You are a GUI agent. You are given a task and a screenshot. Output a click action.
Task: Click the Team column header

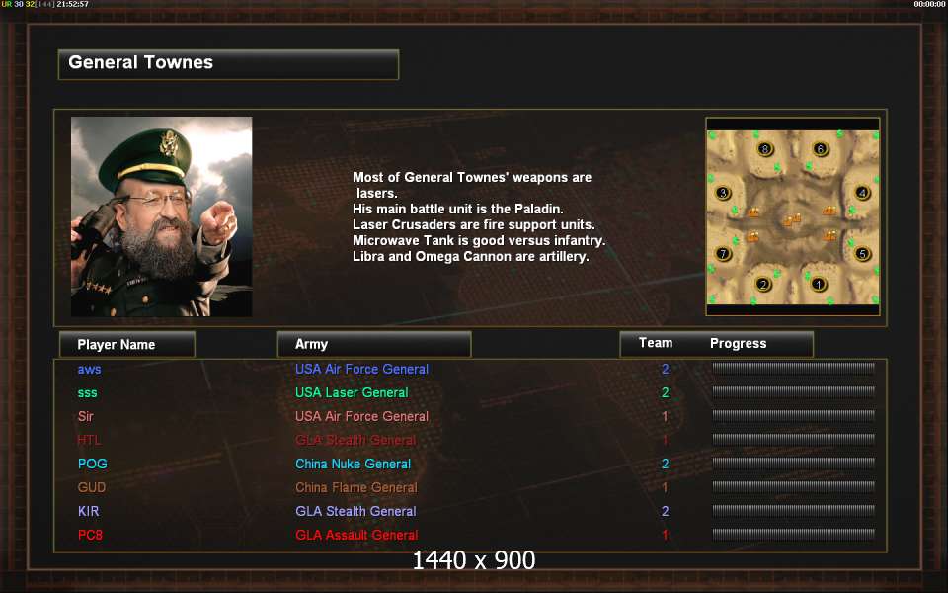[x=656, y=343]
